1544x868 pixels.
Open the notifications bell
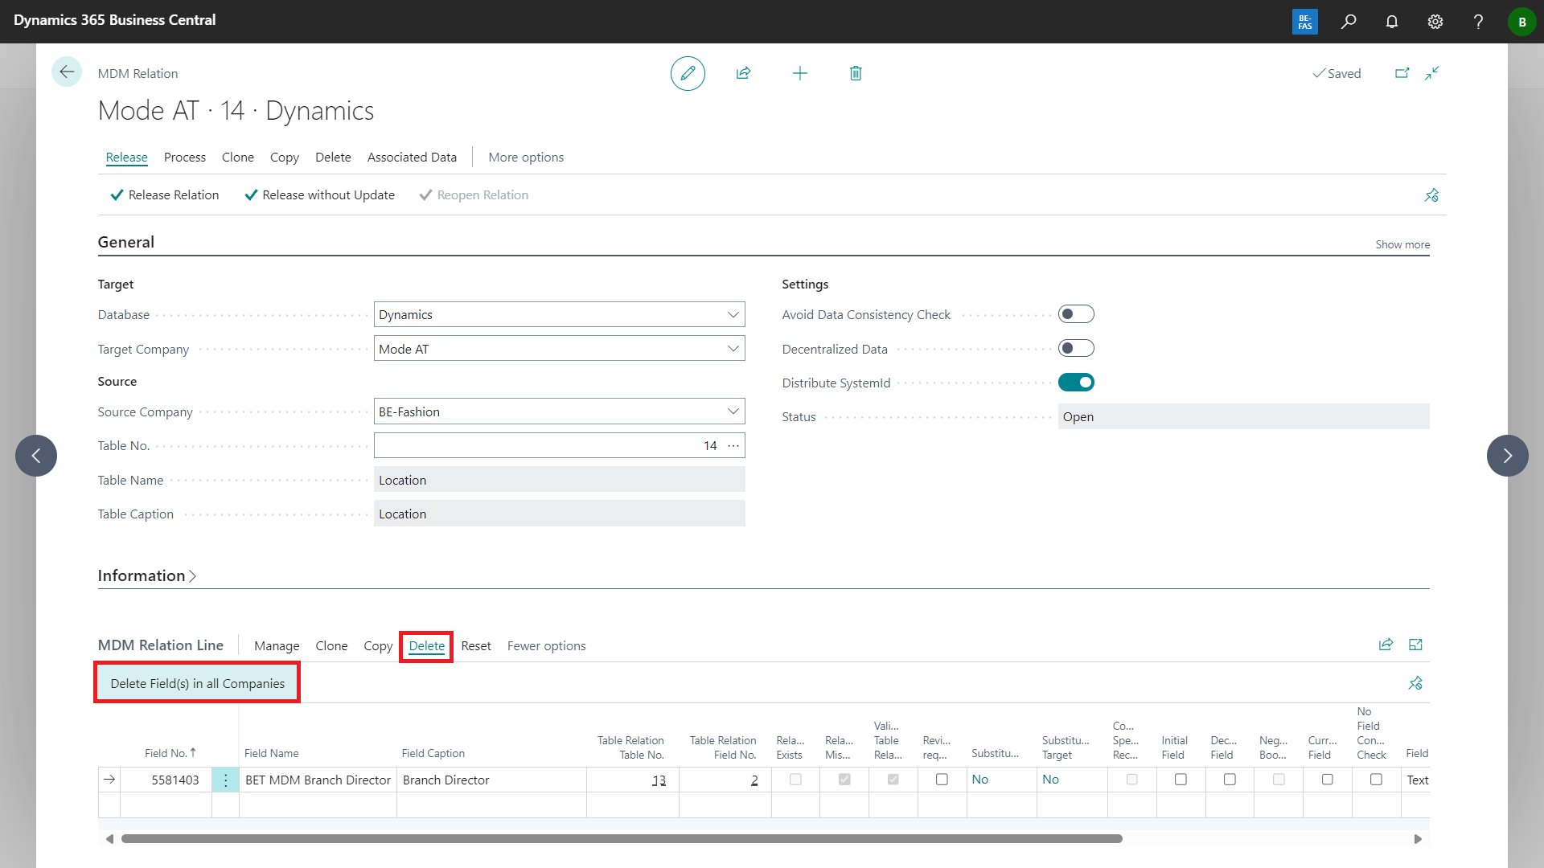(1392, 22)
